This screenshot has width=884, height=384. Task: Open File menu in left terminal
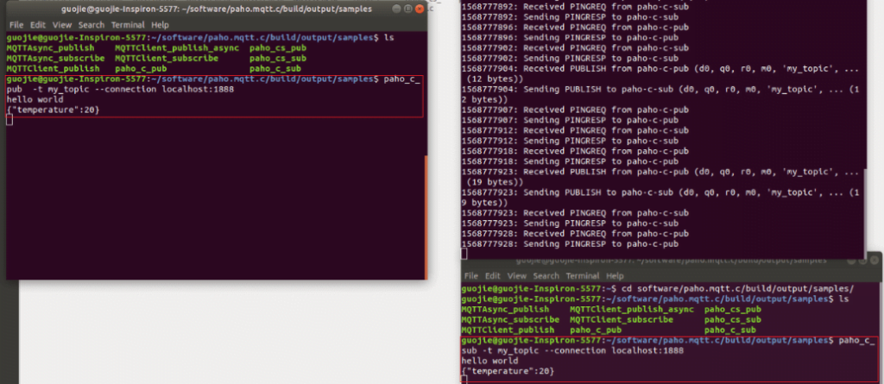16,25
